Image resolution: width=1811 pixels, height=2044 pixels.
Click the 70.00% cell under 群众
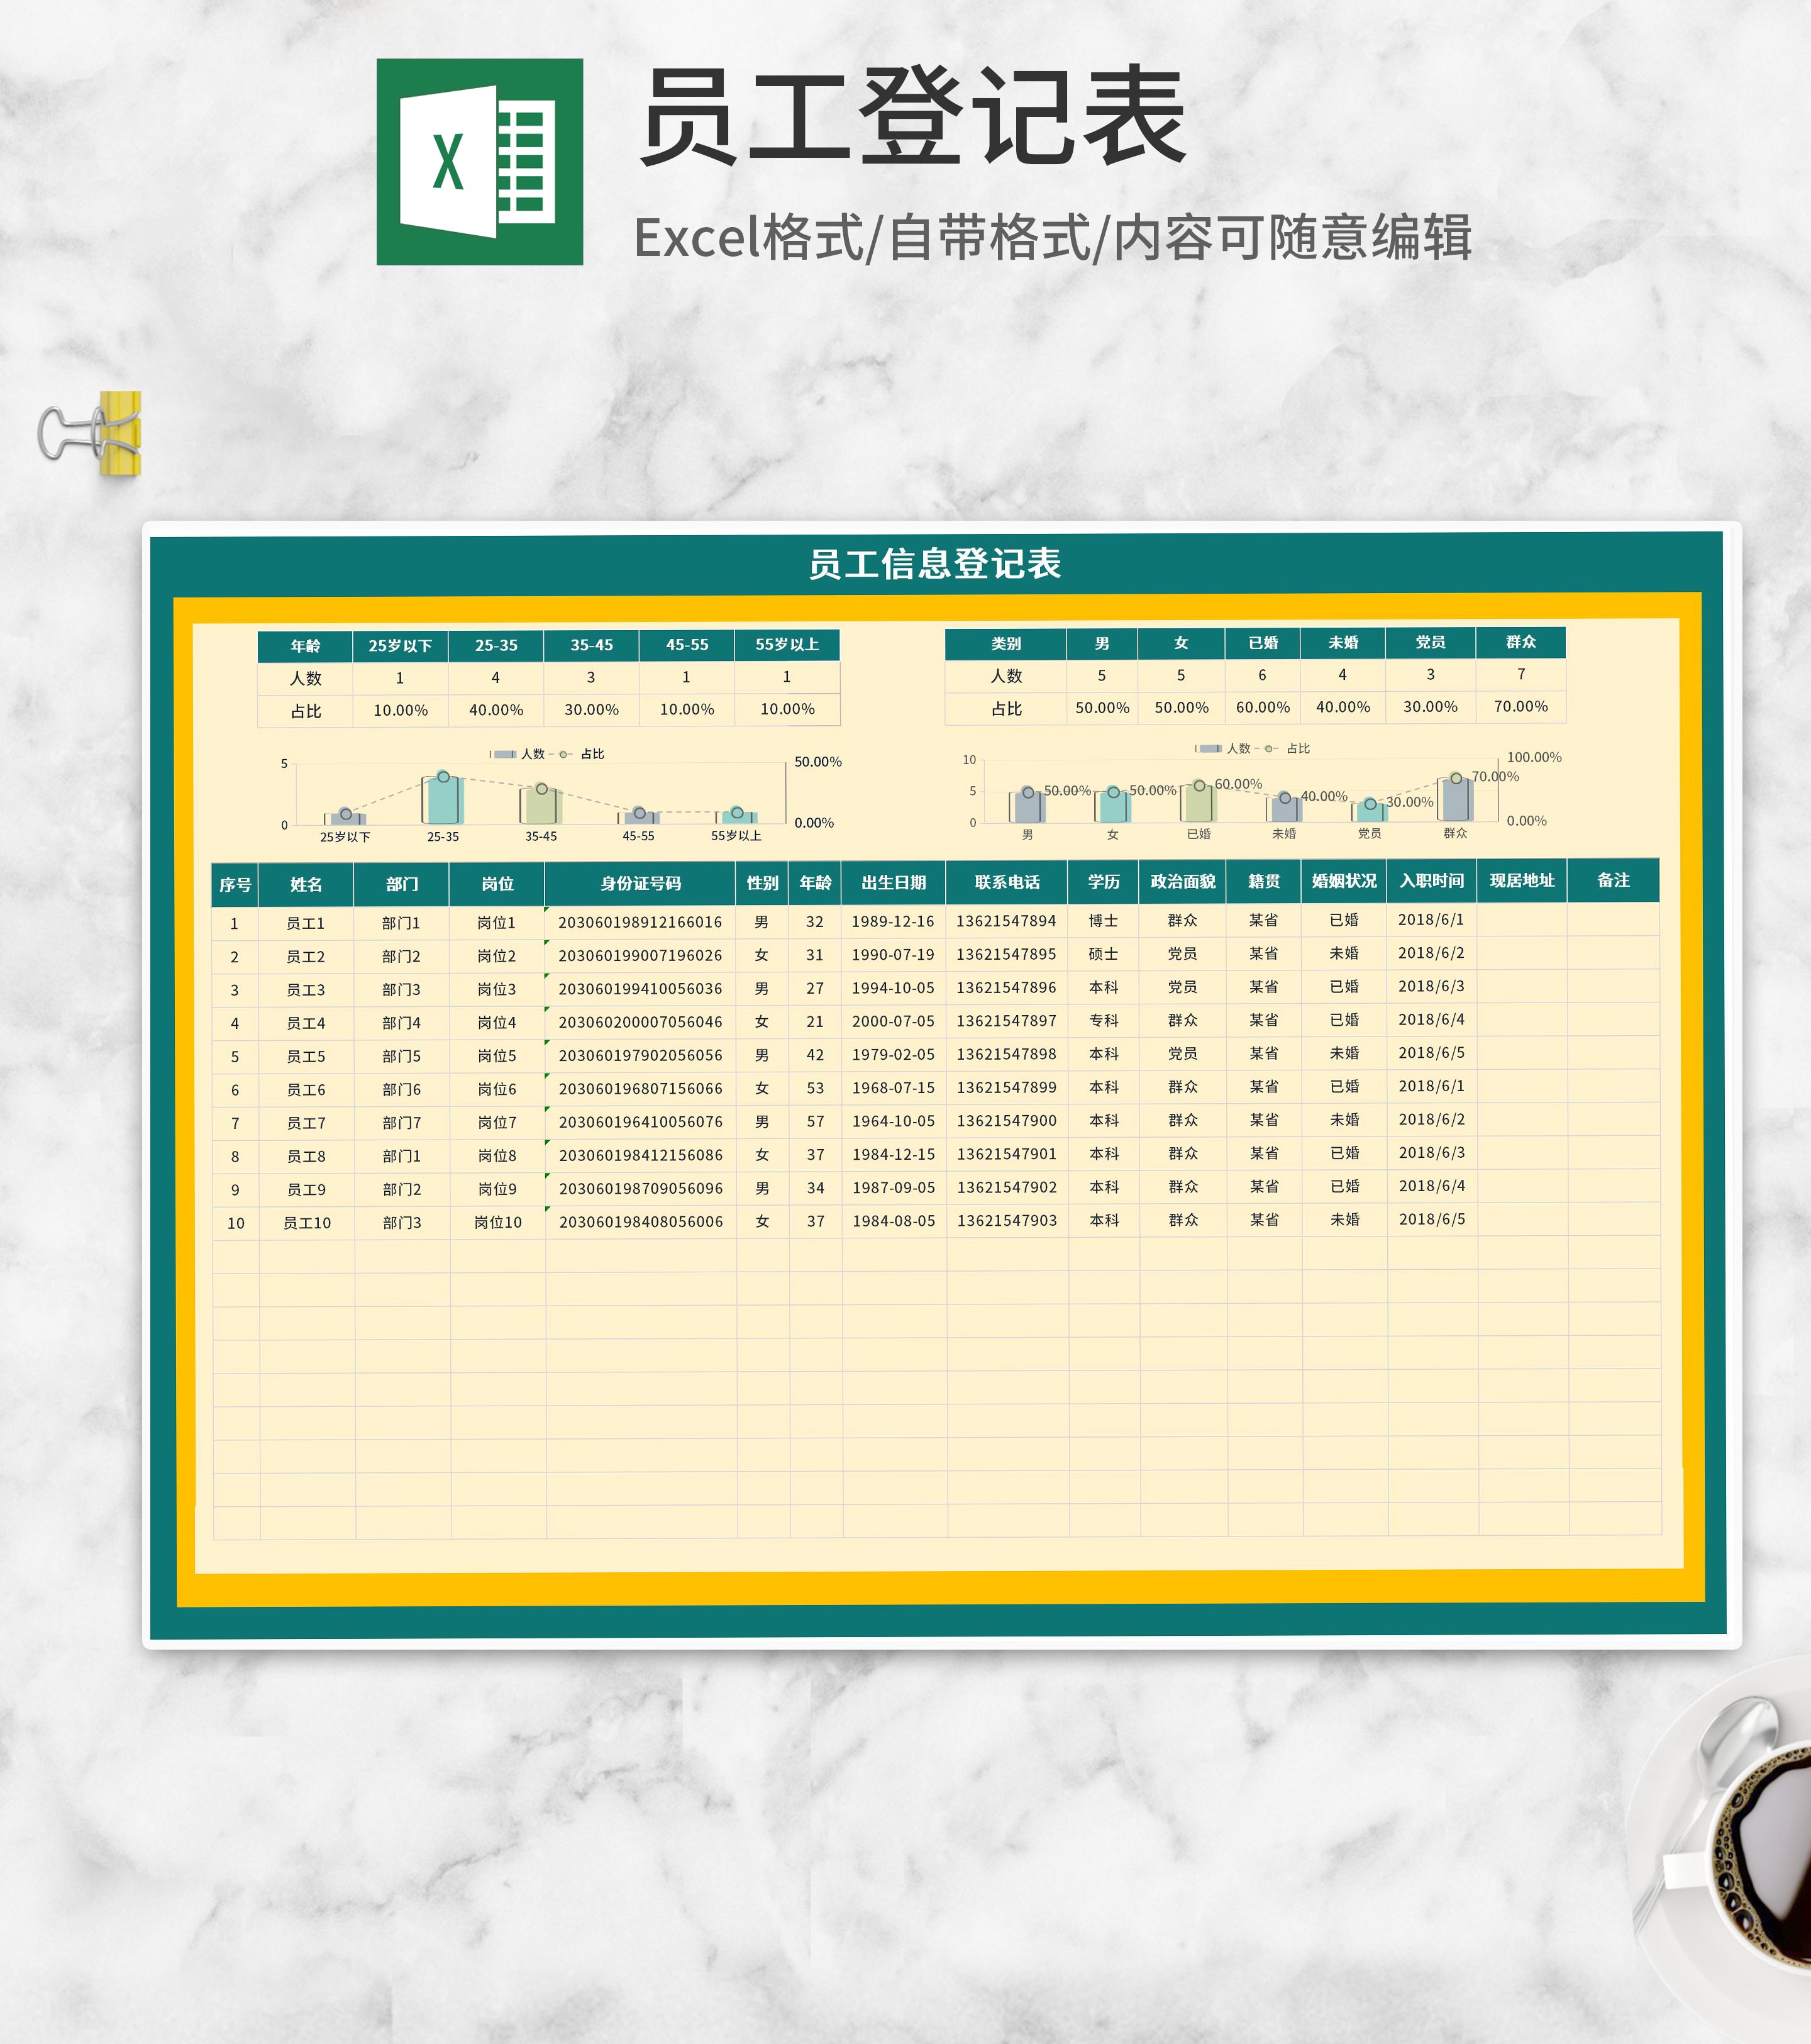point(1520,706)
